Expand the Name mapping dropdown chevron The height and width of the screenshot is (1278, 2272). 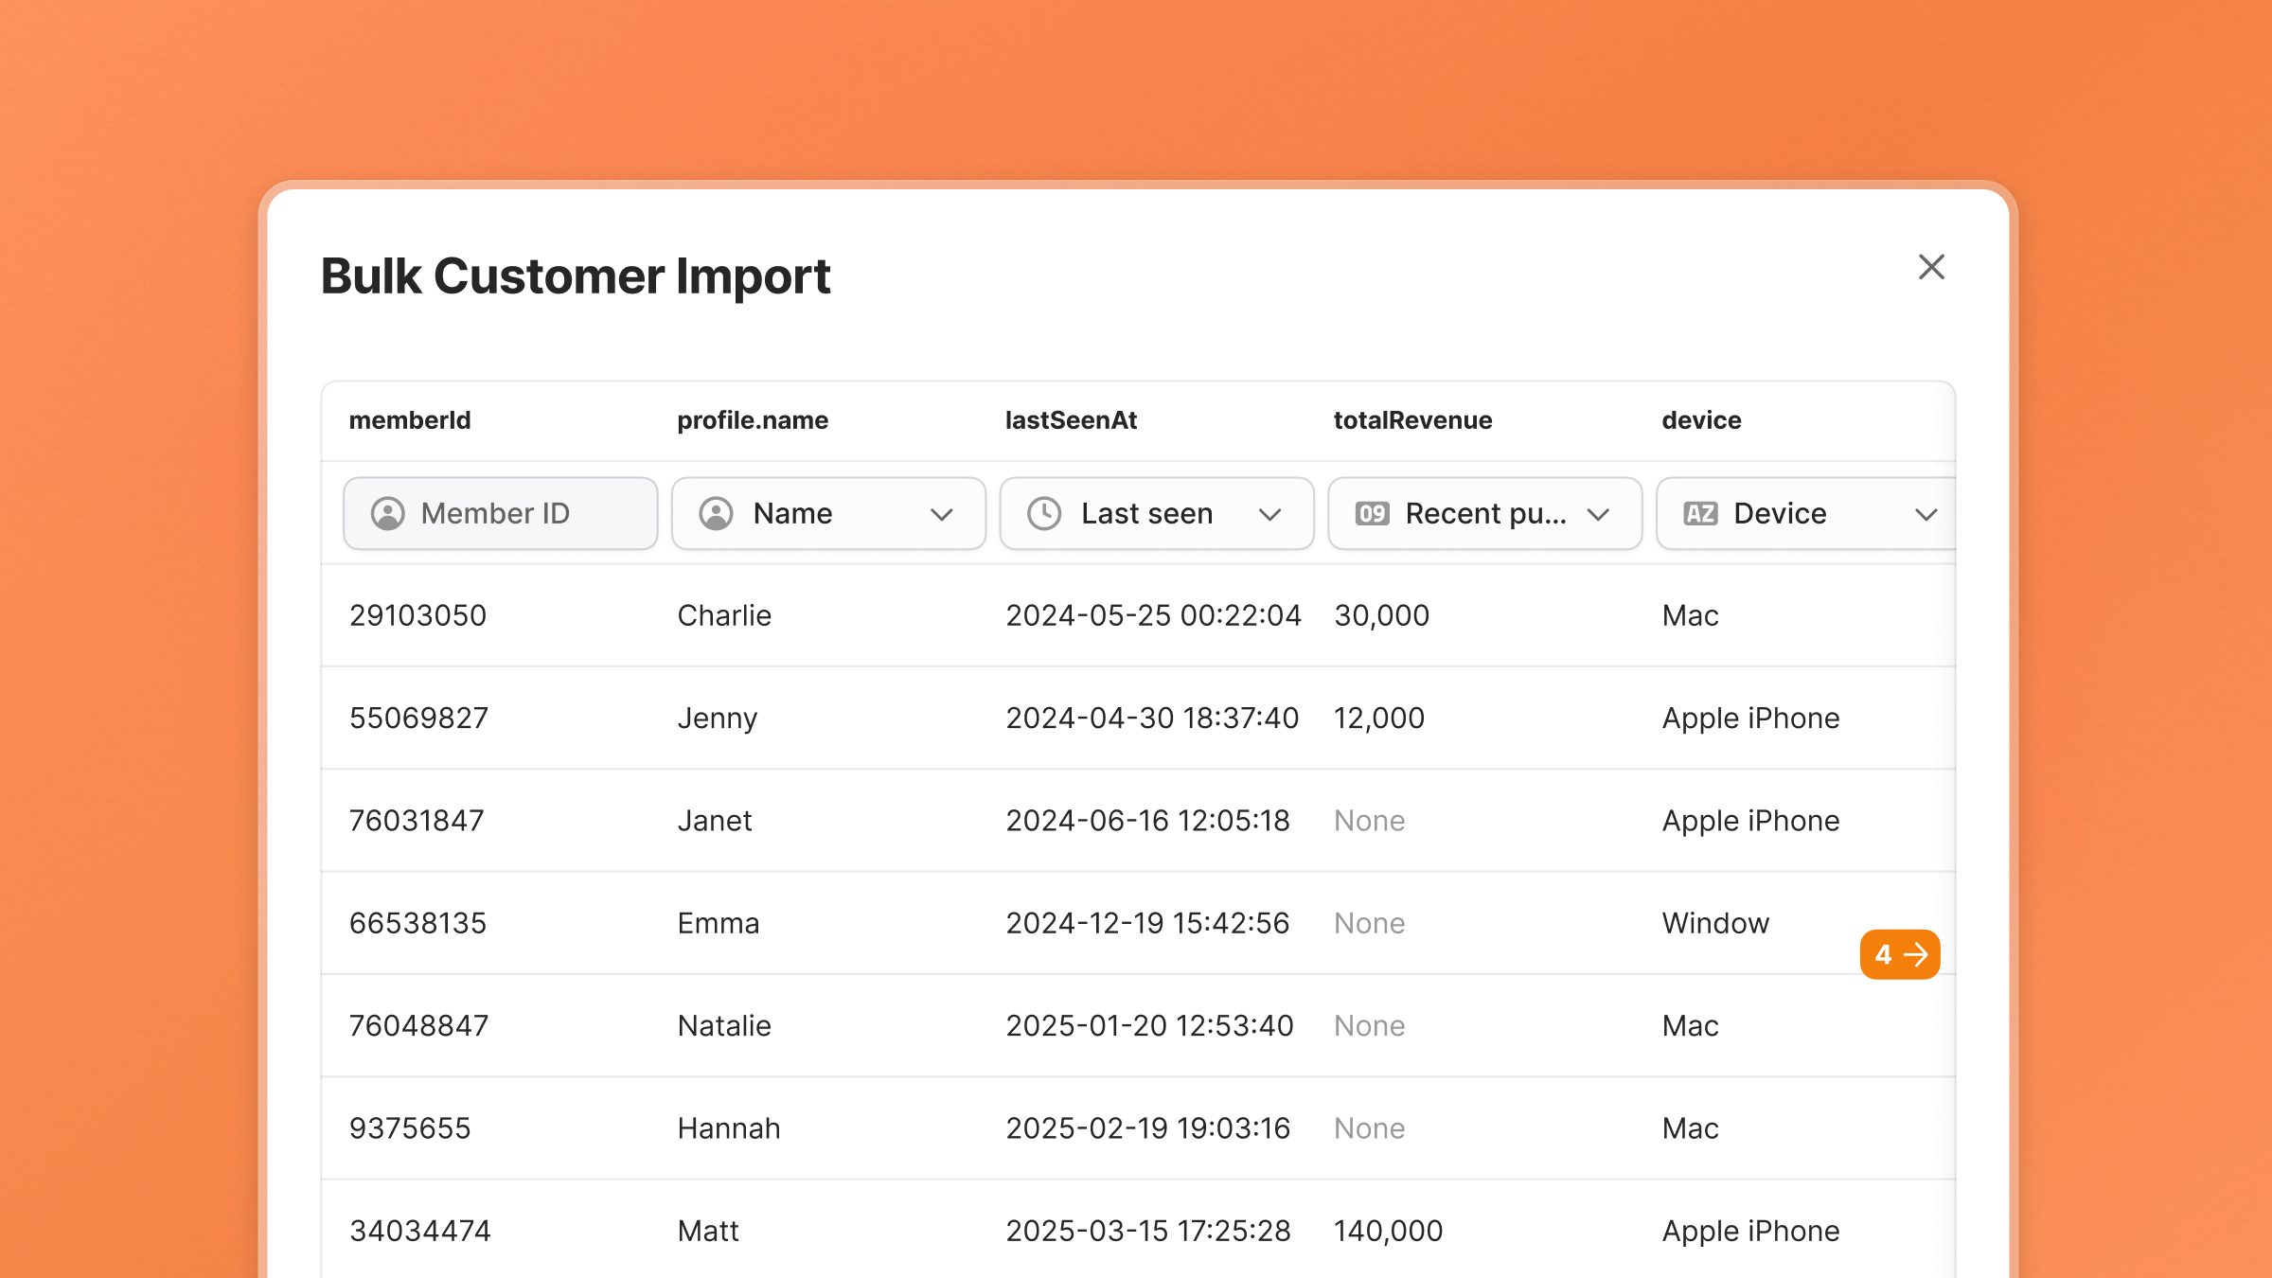[x=941, y=514]
